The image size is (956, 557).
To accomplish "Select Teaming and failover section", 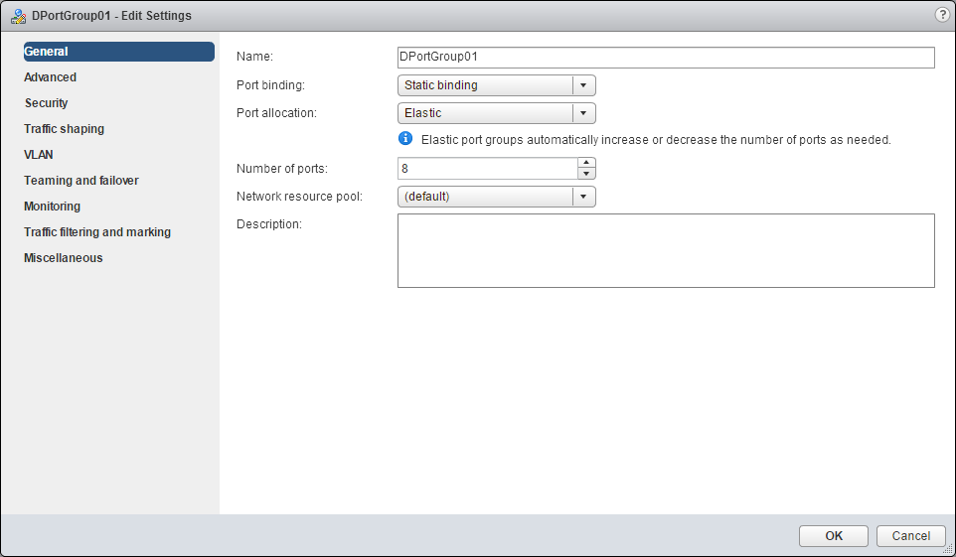I will (x=81, y=181).
